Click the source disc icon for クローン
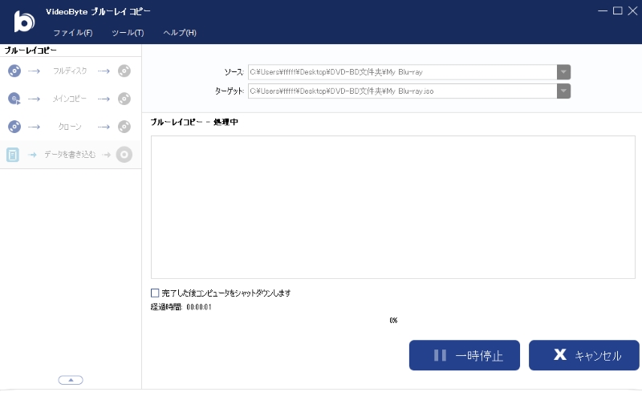The image size is (642, 396). (14, 127)
